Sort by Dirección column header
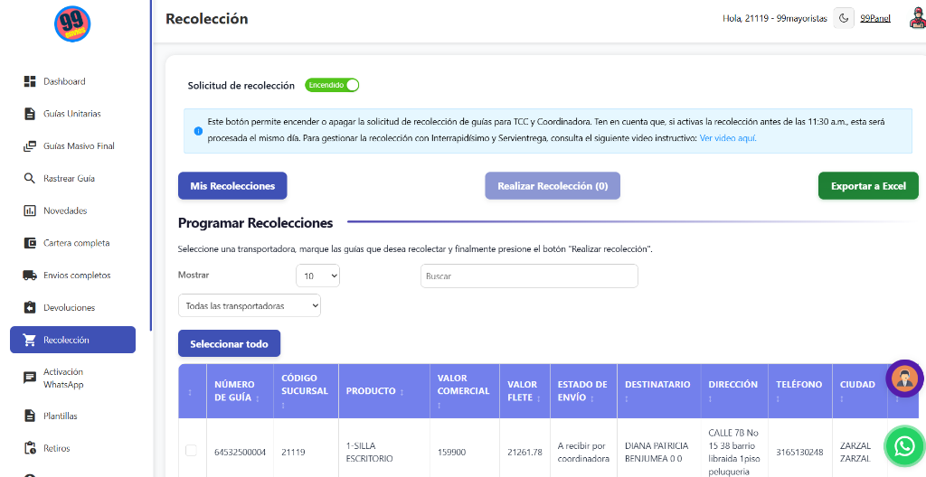926x477 pixels. pos(734,391)
